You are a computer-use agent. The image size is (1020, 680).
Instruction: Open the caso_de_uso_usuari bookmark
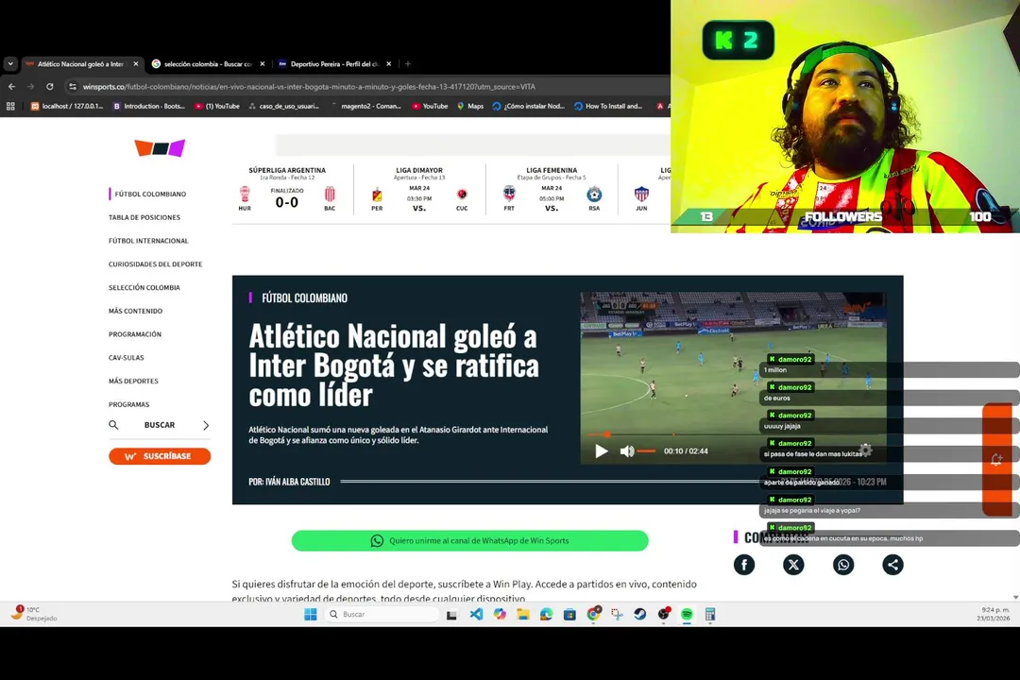click(283, 106)
